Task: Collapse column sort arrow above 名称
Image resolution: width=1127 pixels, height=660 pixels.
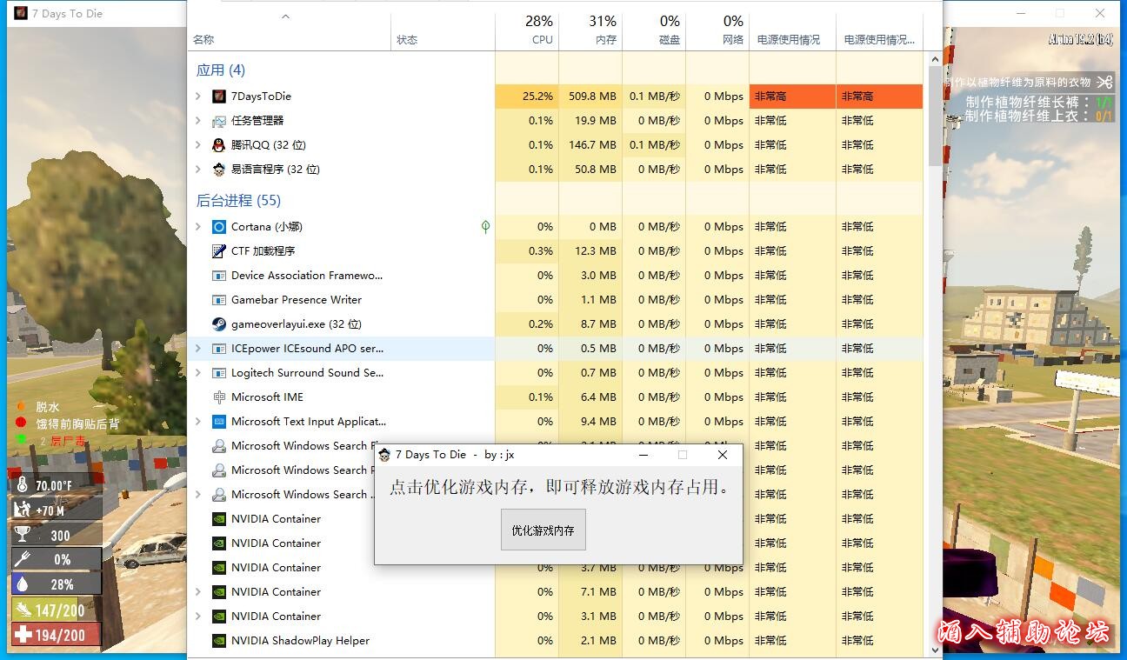Action: (x=286, y=17)
